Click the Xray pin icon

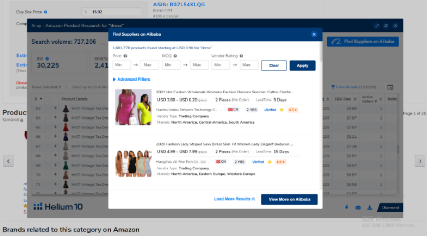tap(346, 207)
